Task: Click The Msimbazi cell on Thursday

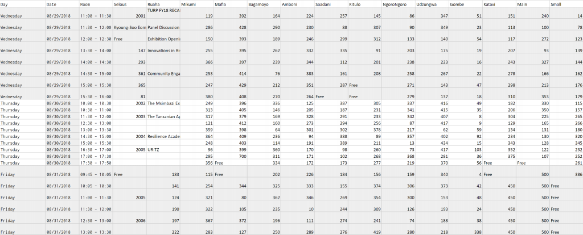Action: 163,103
